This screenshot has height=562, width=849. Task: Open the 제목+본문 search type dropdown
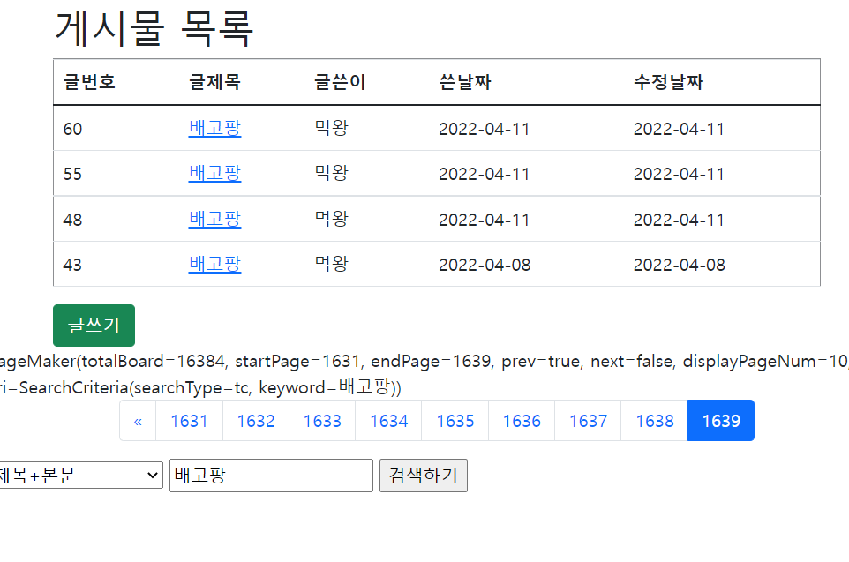(x=79, y=476)
